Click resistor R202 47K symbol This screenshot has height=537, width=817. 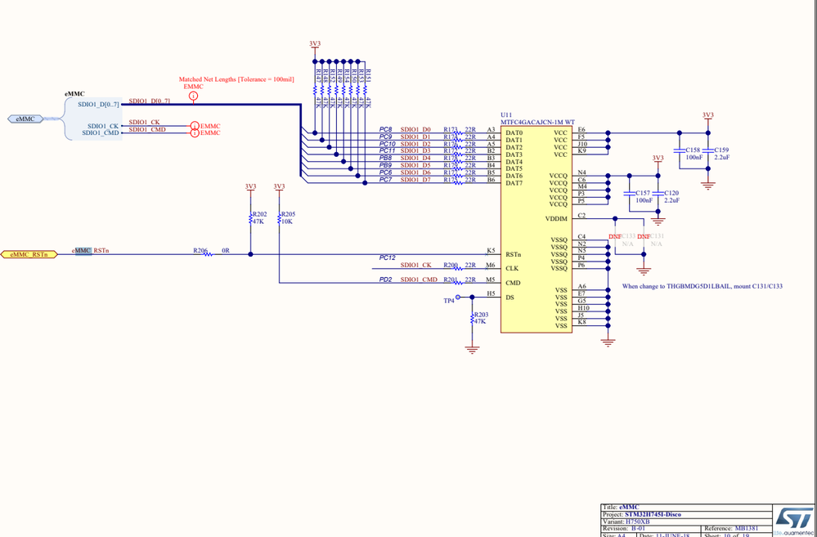(250, 217)
